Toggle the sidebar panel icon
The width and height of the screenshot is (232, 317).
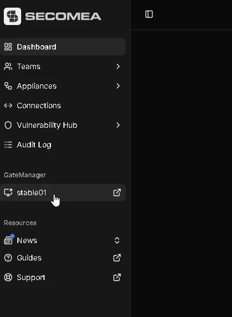pyautogui.click(x=149, y=14)
